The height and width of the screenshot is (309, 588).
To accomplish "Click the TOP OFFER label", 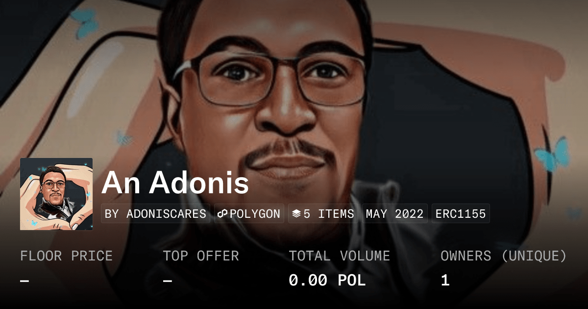I will (201, 256).
